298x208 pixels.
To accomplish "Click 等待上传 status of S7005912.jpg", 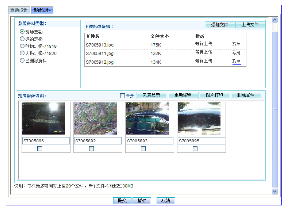I will pos(203,61).
